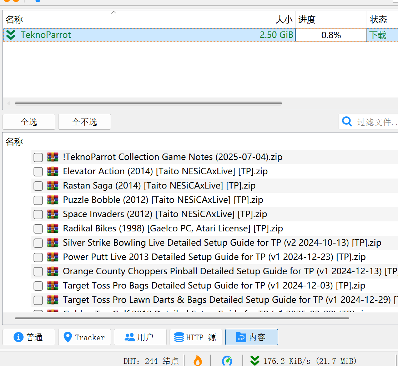Click green download speed arrow in status bar
Screen dimensions: 398x366
pos(255,361)
